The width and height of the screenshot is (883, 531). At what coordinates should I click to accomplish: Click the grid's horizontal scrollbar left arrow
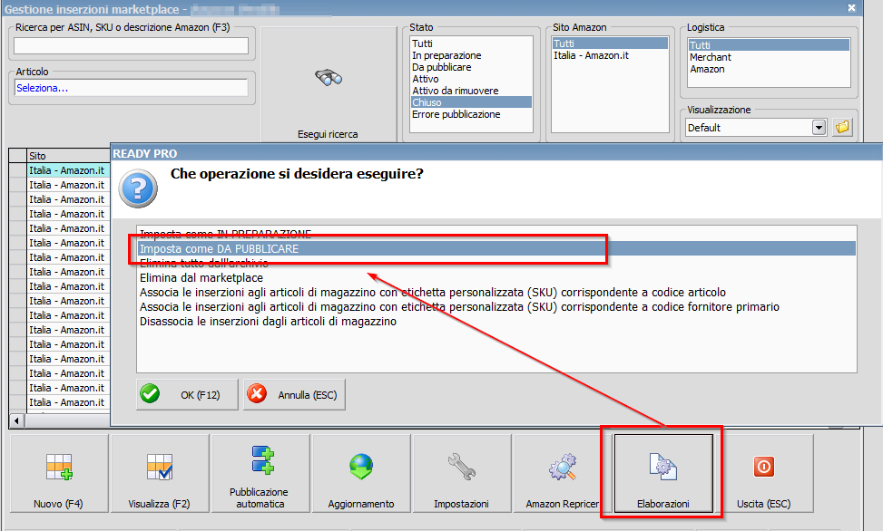[17, 420]
